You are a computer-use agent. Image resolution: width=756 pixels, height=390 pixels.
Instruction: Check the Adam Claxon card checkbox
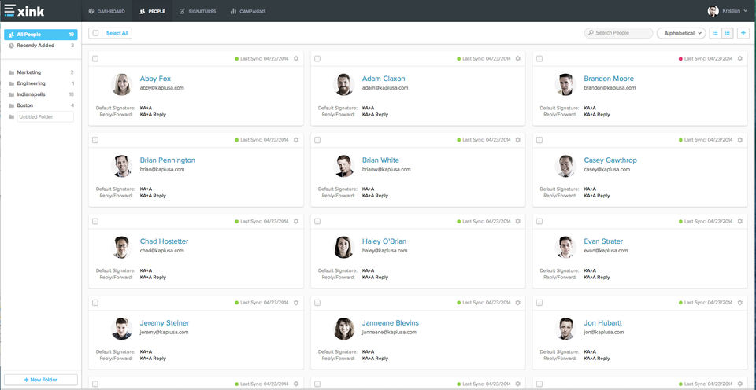click(317, 59)
